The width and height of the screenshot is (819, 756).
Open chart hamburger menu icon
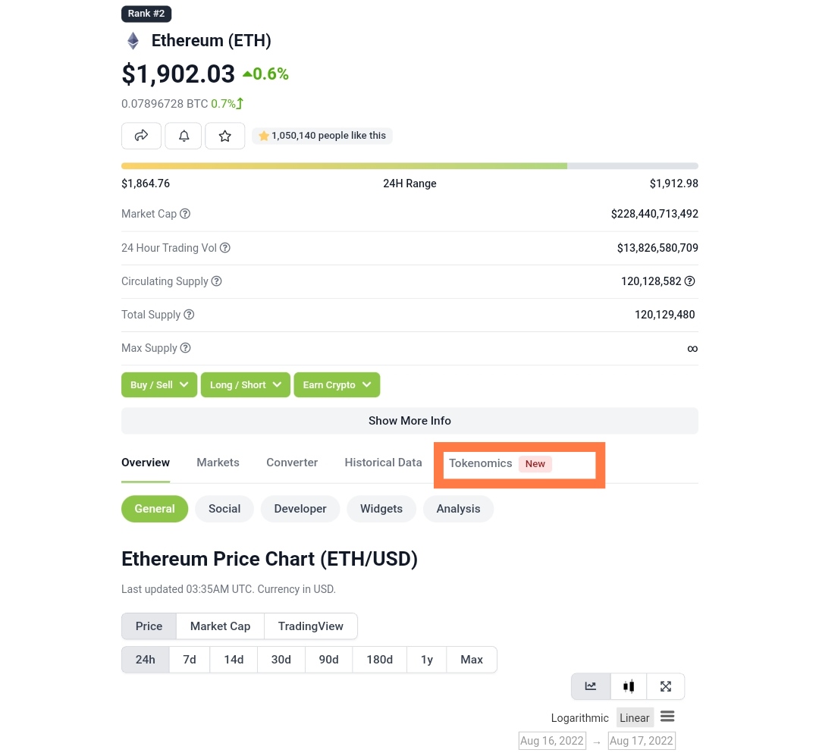[x=667, y=717]
